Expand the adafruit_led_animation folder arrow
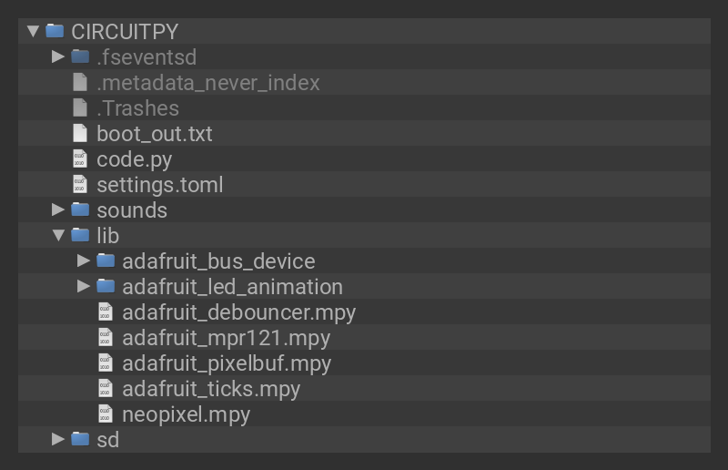The height and width of the screenshot is (470, 728). 84,287
